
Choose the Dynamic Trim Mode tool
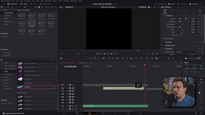(x=99, y=58)
